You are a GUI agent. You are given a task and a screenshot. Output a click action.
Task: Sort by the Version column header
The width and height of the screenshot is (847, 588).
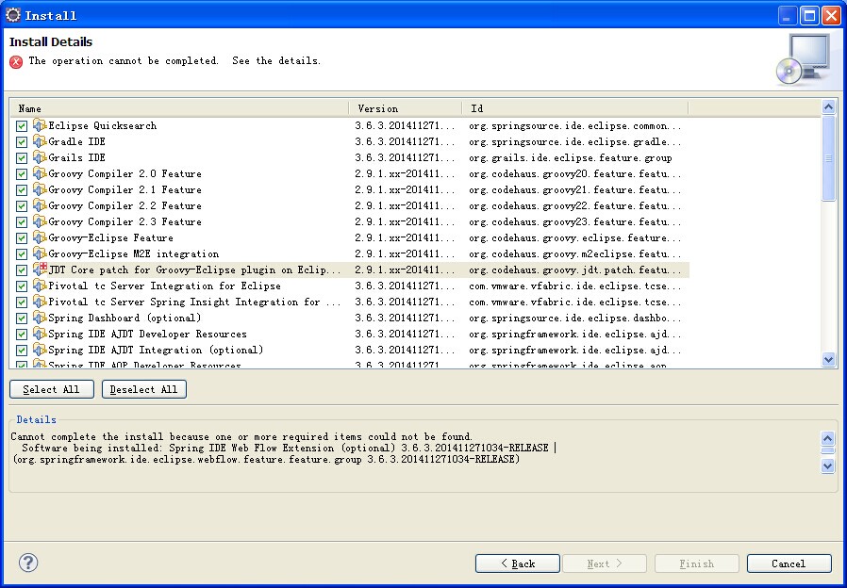tap(406, 108)
